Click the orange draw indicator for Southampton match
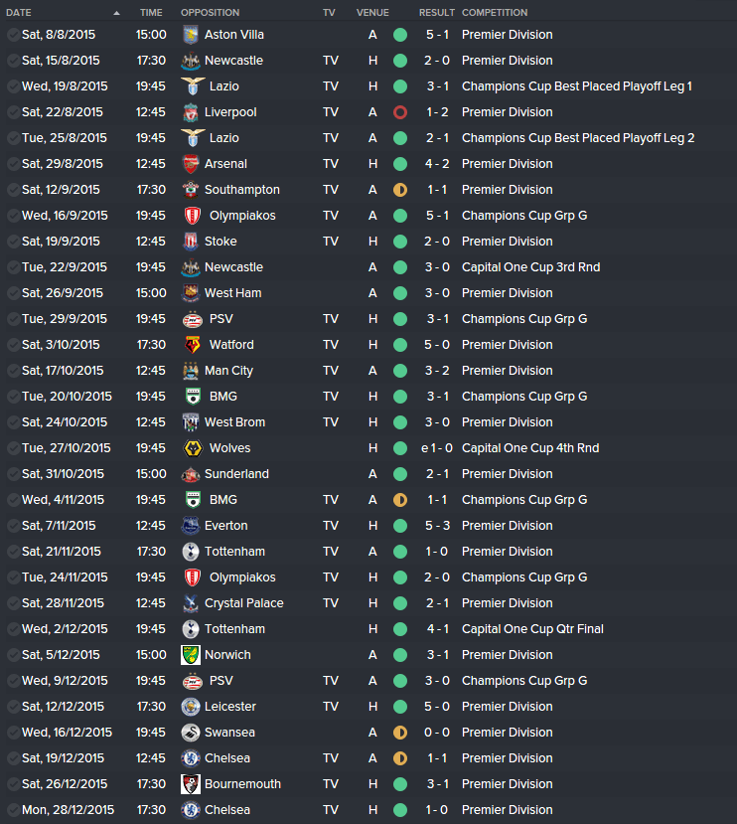 400,190
